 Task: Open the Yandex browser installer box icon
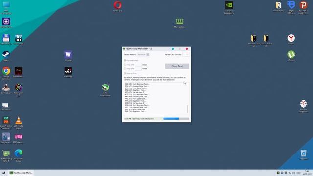pyautogui.click(x=303, y=106)
